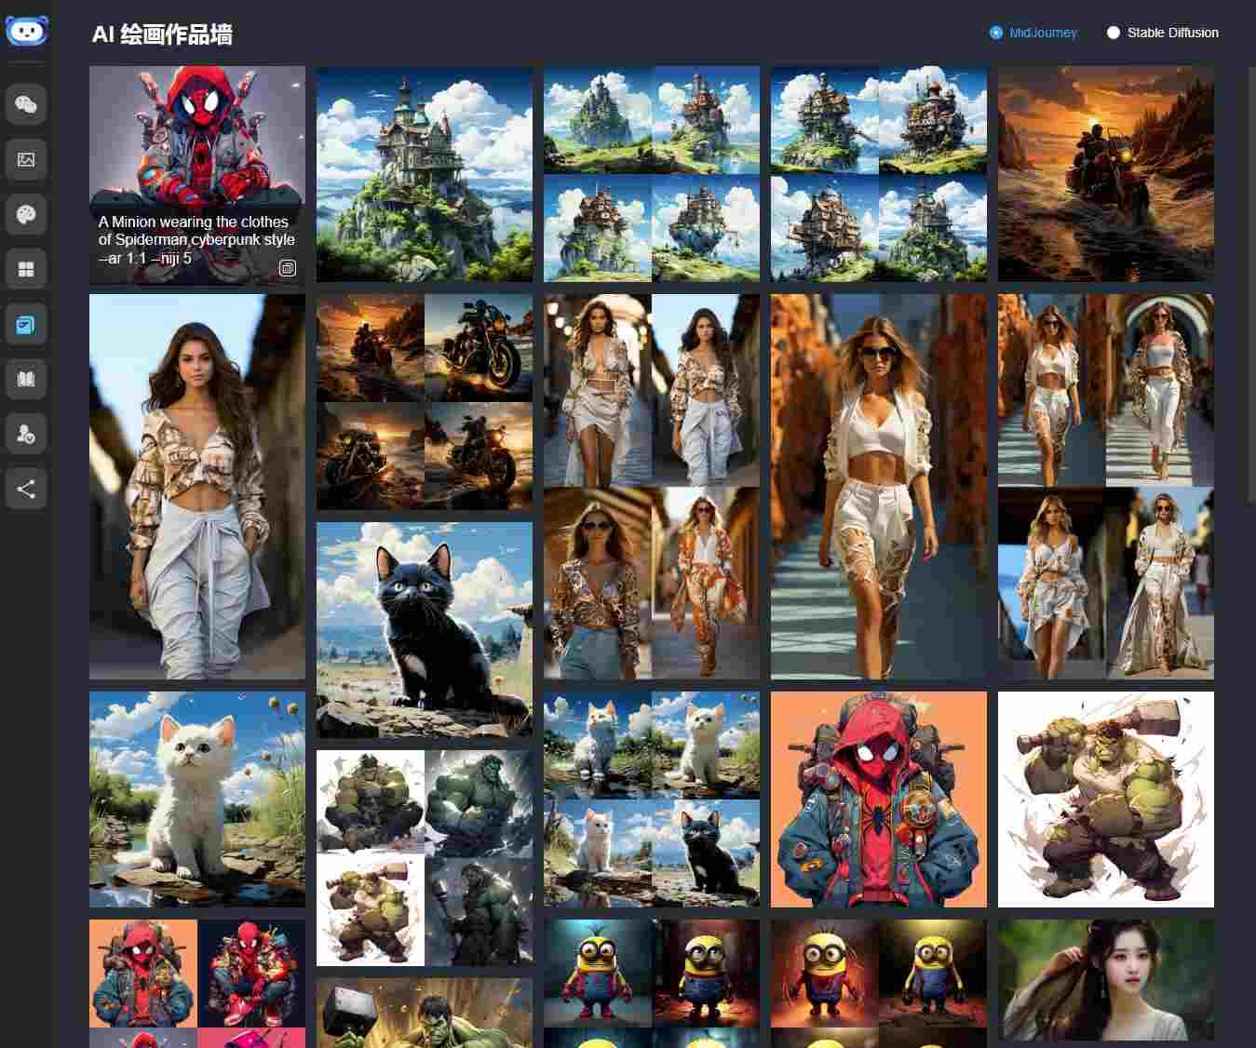This screenshot has height=1048, width=1256.
Task: Click the user history icon in sidebar
Action: [25, 433]
